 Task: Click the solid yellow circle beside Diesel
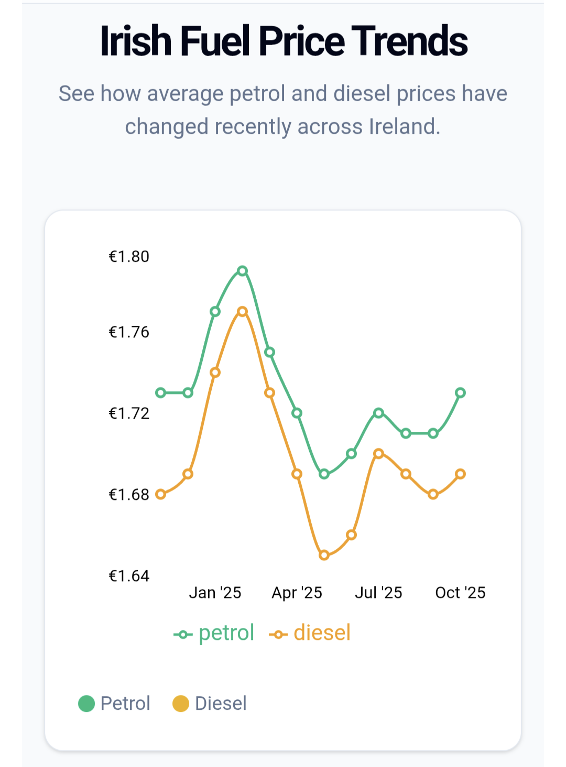181,704
